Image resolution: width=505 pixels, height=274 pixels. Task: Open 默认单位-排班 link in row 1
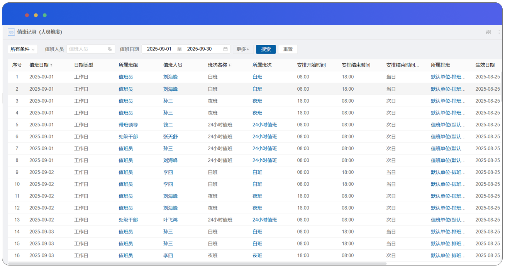pos(448,77)
